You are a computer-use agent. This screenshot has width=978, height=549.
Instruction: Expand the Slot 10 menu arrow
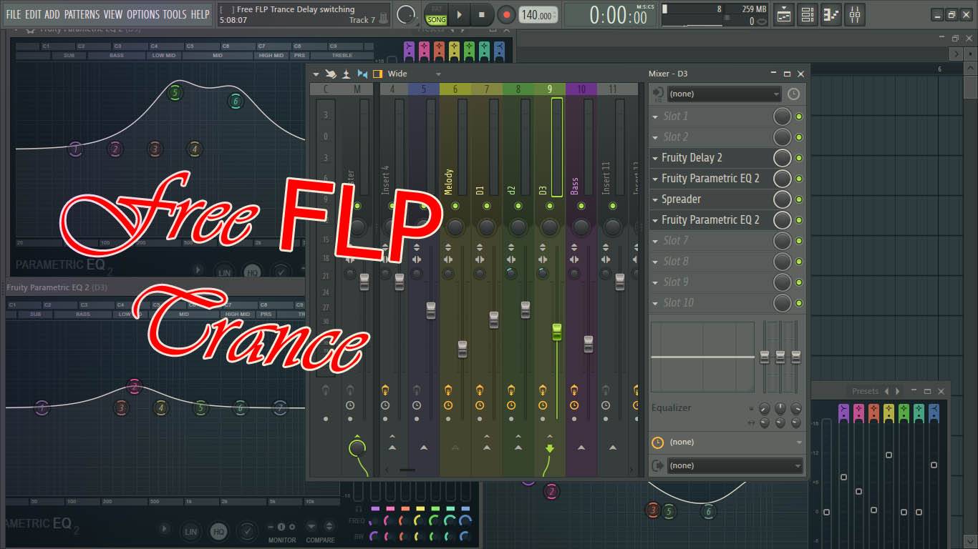click(655, 303)
